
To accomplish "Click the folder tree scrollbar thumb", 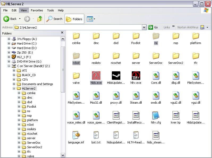I will coord(63,69).
